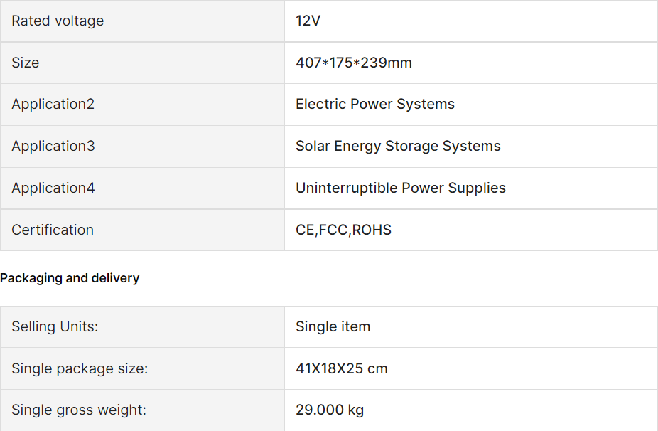Select the 29.000 kg weight value
The width and height of the screenshot is (658, 431).
click(x=330, y=410)
